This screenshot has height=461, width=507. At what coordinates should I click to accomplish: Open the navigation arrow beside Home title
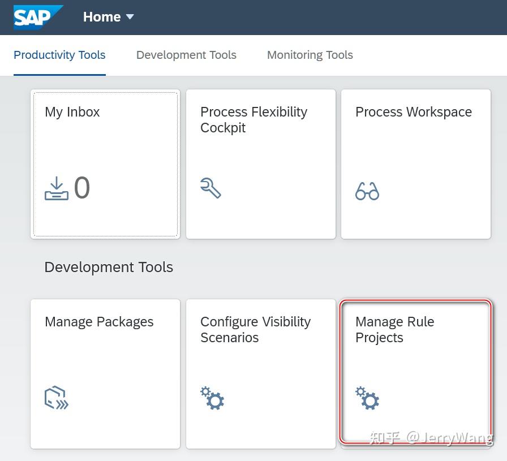pyautogui.click(x=130, y=17)
